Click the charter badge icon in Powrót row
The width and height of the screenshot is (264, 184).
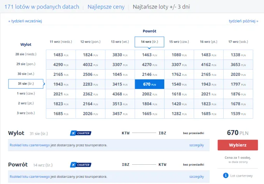[80, 165]
